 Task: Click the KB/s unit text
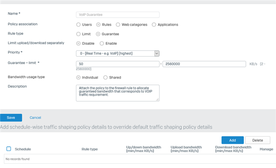(x=253, y=64)
